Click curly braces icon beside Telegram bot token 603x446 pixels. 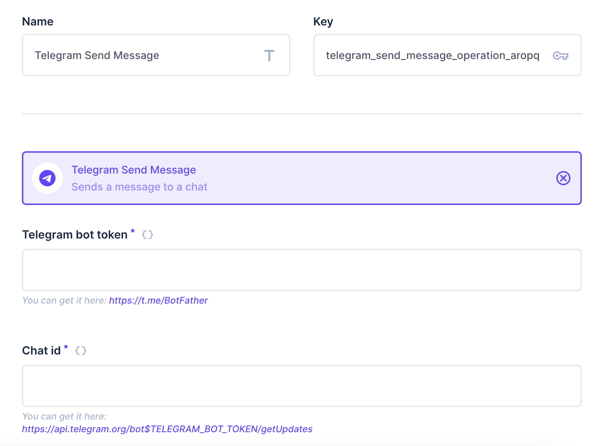pos(147,235)
